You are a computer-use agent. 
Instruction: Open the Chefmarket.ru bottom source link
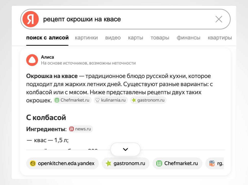point(177,163)
